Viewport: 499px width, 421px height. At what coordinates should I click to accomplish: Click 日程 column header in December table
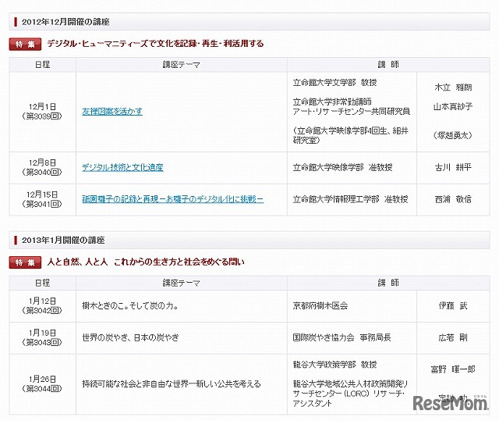tap(42, 65)
